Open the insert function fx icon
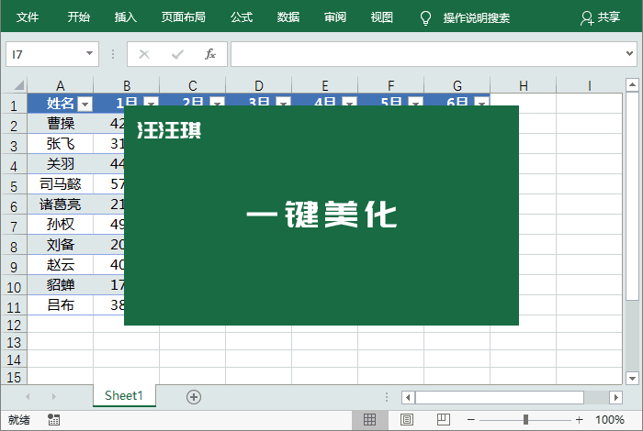 click(210, 54)
